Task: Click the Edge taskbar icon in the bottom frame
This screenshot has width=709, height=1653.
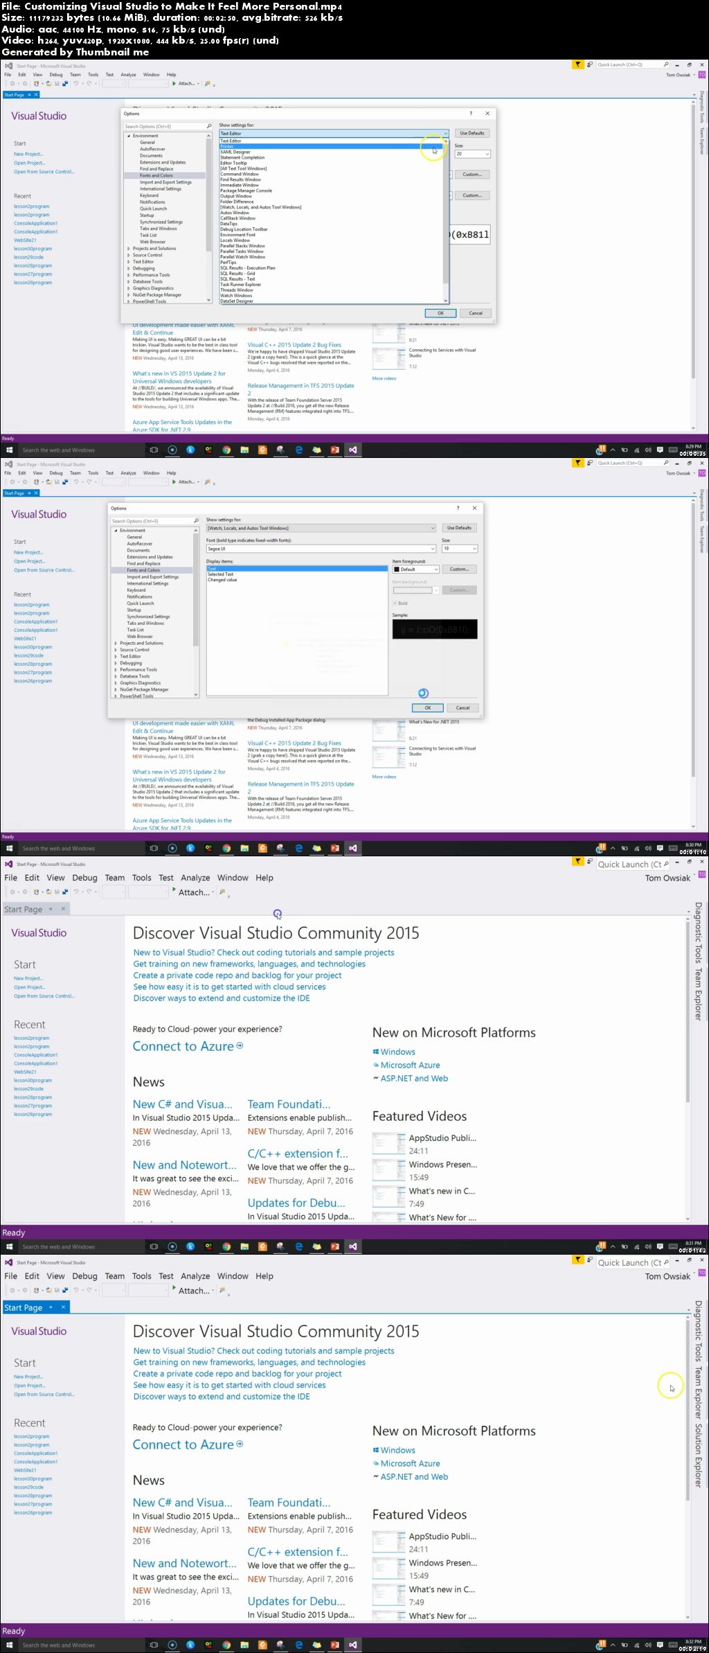Action: pyautogui.click(x=299, y=1645)
